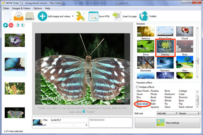Click the Publish globe icon

click(144, 16)
